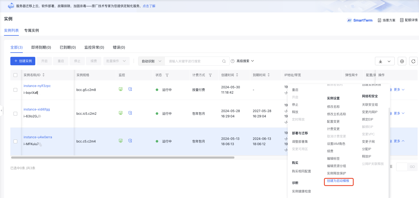Select the 已到期(0) filter tab

[68, 47]
